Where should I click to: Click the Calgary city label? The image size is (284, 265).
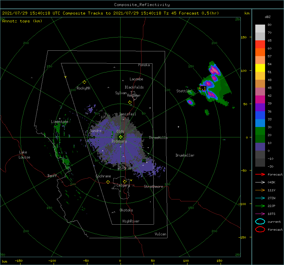[123, 185]
